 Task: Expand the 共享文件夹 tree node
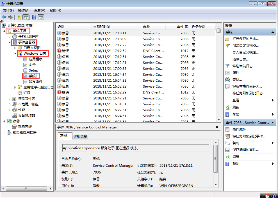(x=10, y=99)
